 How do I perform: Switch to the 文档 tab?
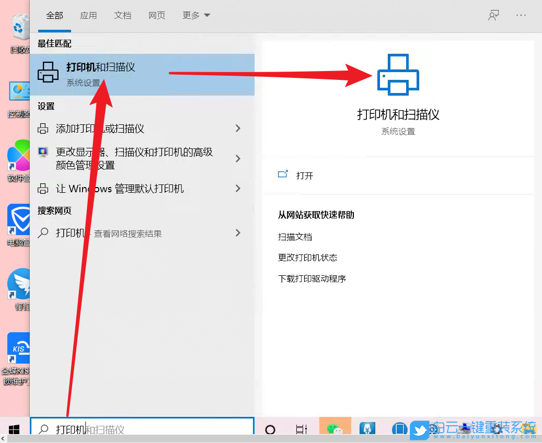pos(123,16)
